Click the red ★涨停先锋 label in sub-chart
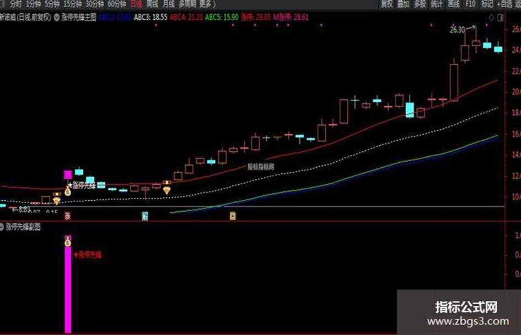This screenshot has height=335, width=521. tap(88, 255)
